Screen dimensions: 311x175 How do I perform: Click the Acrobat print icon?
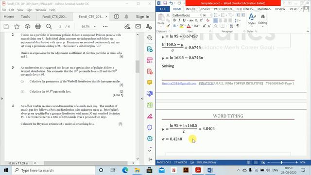(38, 26)
